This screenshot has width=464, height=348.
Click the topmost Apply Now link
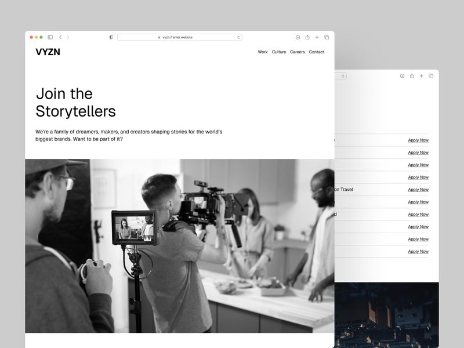tap(418, 140)
